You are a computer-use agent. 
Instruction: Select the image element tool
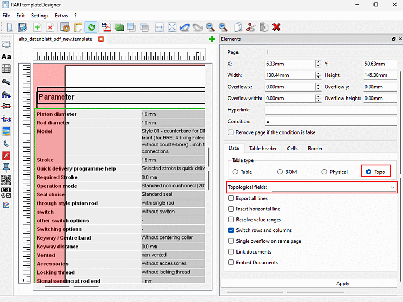(x=6, y=131)
